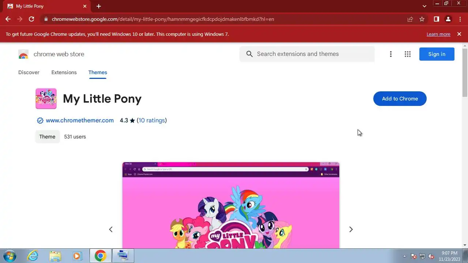Open Windows Media Player from the taskbar
This screenshot has height=263, width=468.
pyautogui.click(x=77, y=256)
